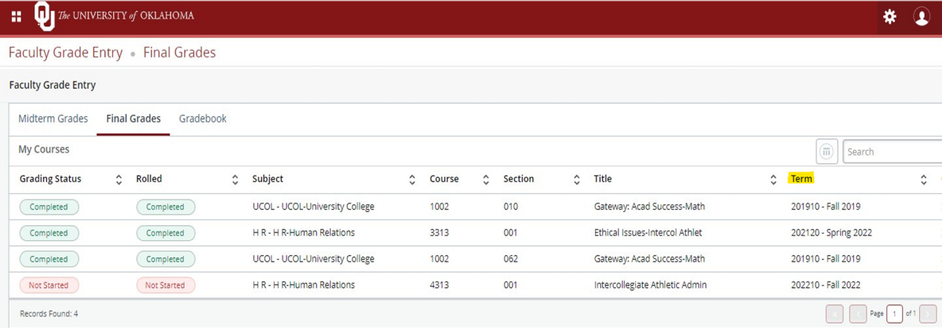942x329 pixels.
Task: Click the University of Oklahoma logo
Action: [115, 16]
